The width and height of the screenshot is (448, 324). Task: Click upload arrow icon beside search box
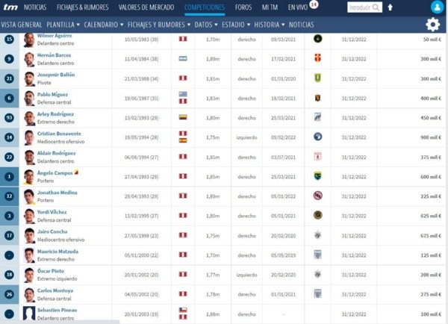coord(389,7)
